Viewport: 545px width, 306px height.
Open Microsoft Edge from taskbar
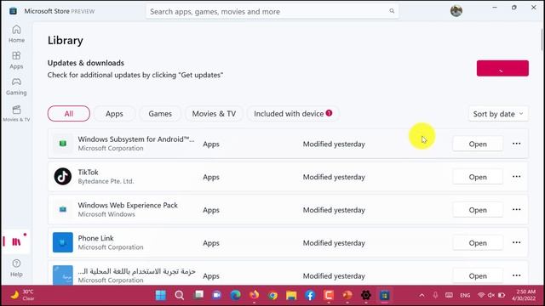(235, 295)
